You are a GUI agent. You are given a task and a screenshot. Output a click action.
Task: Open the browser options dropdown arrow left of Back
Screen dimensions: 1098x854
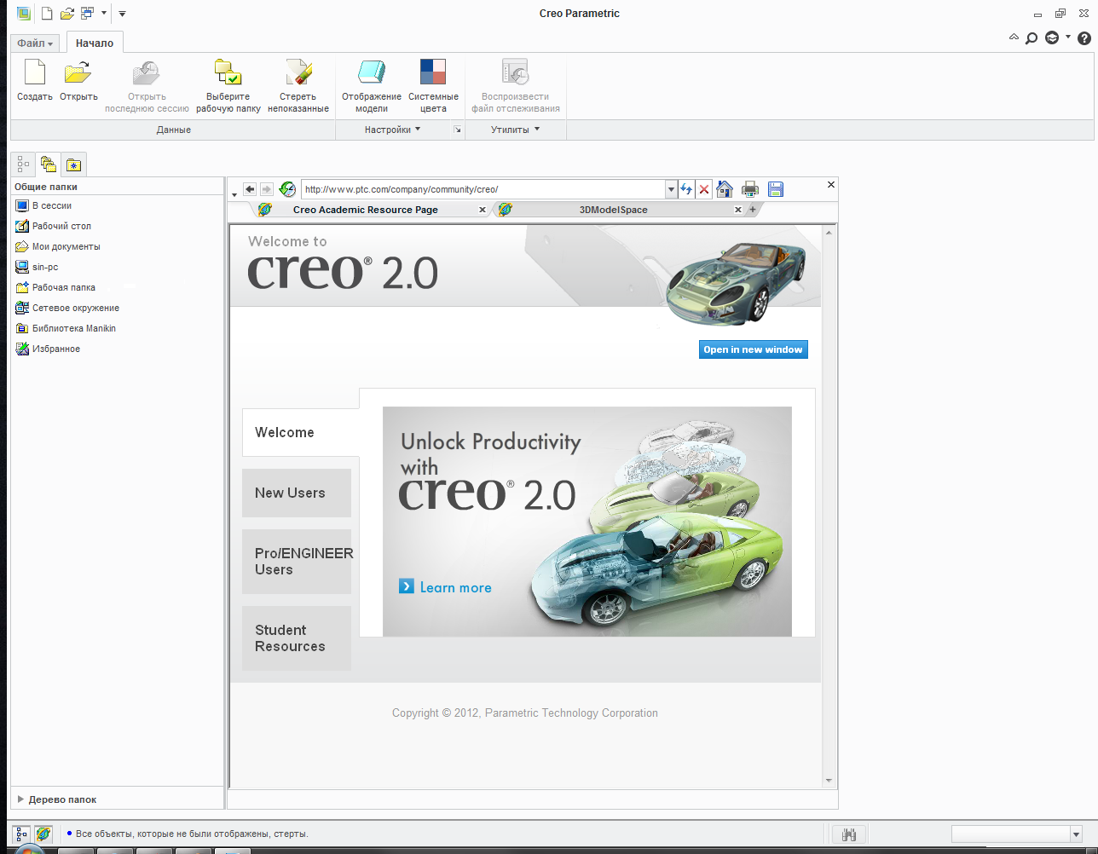234,195
